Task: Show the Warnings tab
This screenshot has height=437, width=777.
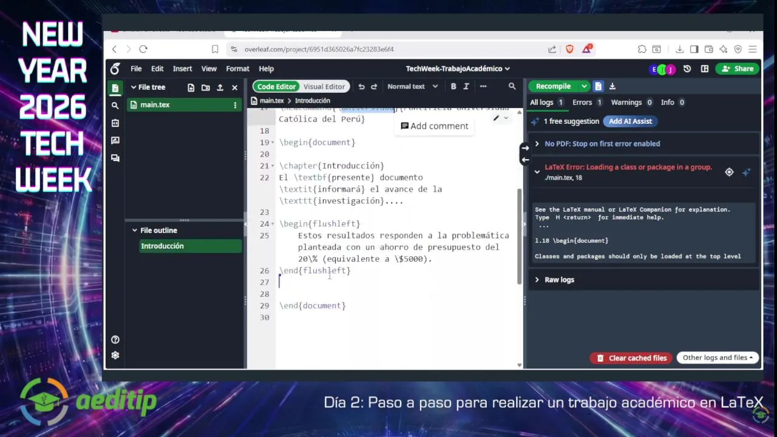Action: click(631, 103)
